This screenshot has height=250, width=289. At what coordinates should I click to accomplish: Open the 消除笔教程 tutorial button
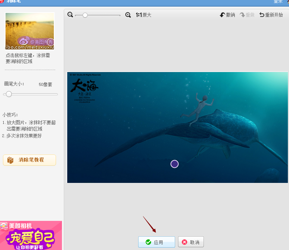click(x=29, y=160)
